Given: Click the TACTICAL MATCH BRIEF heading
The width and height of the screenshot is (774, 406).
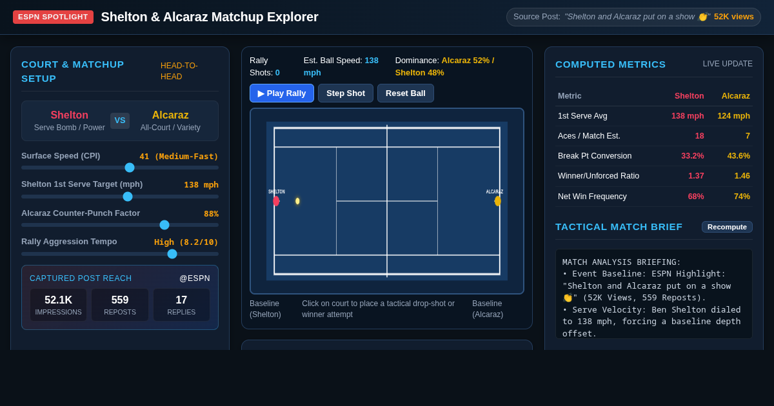Looking at the screenshot, I should pos(619,227).
